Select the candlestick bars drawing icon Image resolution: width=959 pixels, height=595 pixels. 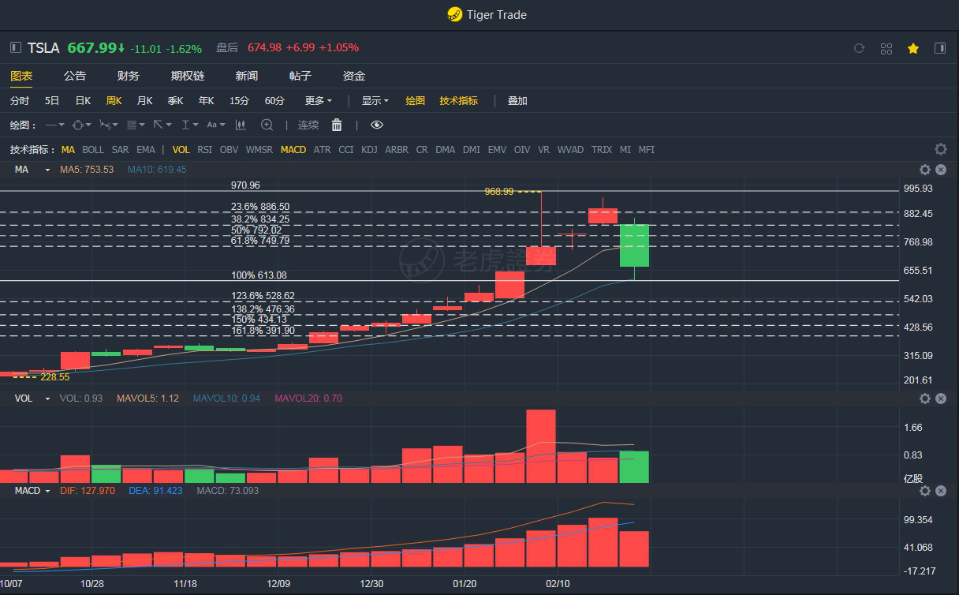pos(241,125)
